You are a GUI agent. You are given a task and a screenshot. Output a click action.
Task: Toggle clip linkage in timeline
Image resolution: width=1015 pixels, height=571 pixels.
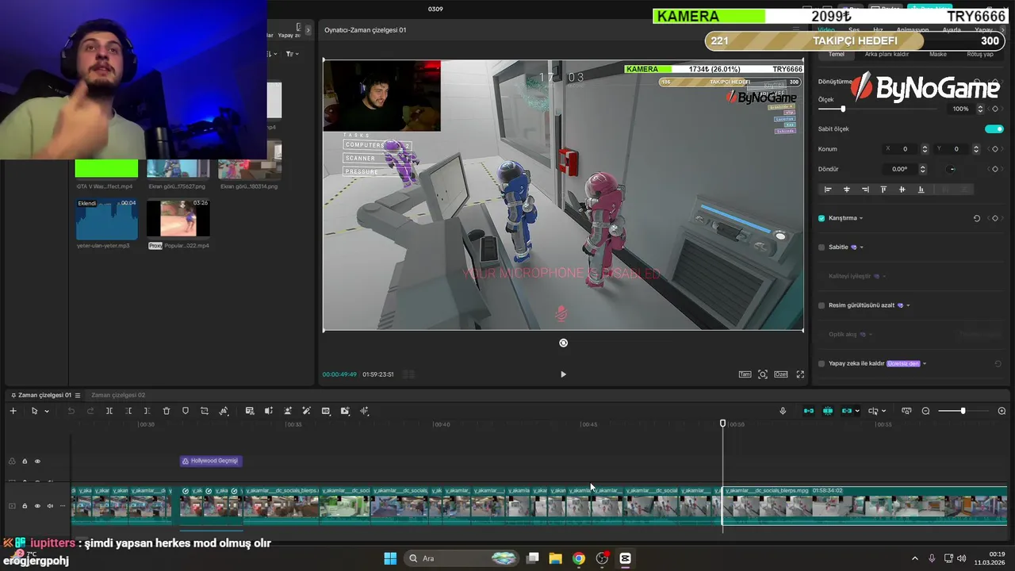coord(847,411)
